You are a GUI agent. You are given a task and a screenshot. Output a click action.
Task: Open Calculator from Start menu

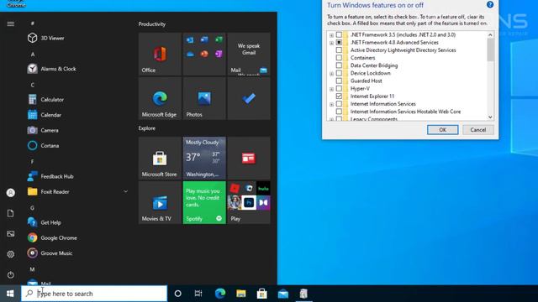click(45, 100)
